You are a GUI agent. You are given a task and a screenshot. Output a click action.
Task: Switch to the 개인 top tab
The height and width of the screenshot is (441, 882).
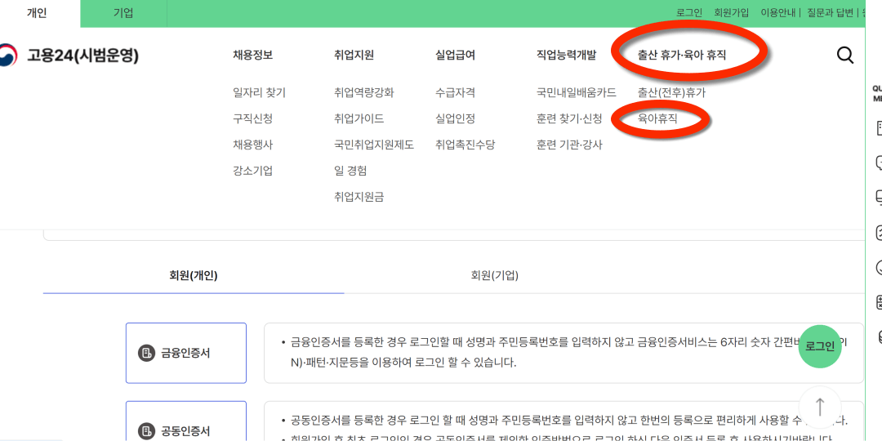37,14
